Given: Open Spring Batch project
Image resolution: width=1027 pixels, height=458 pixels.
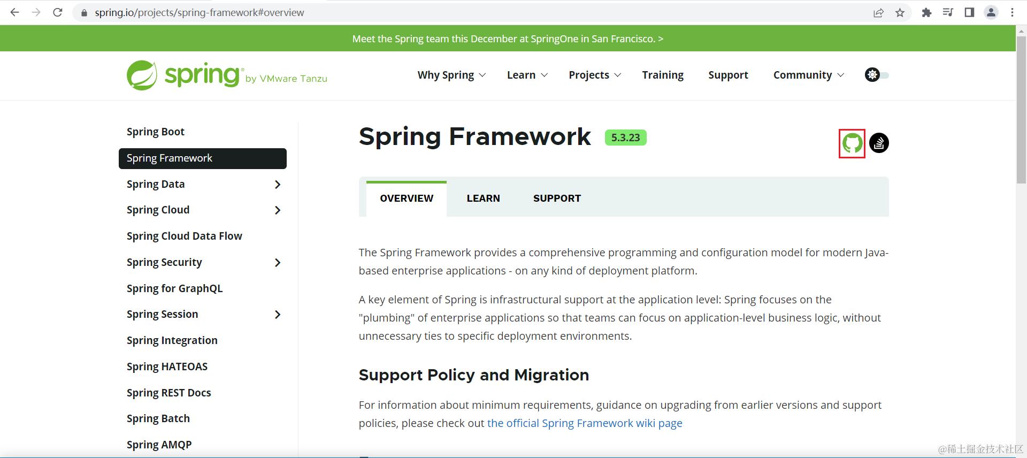Looking at the screenshot, I should click(158, 418).
